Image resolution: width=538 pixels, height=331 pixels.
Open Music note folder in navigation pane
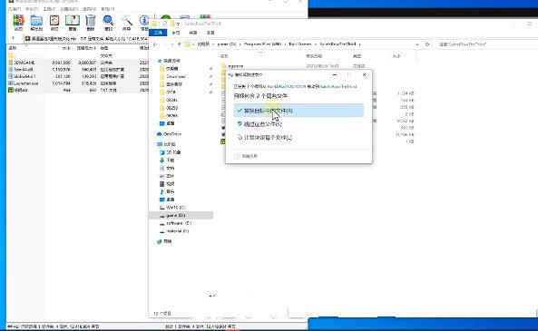click(162, 191)
